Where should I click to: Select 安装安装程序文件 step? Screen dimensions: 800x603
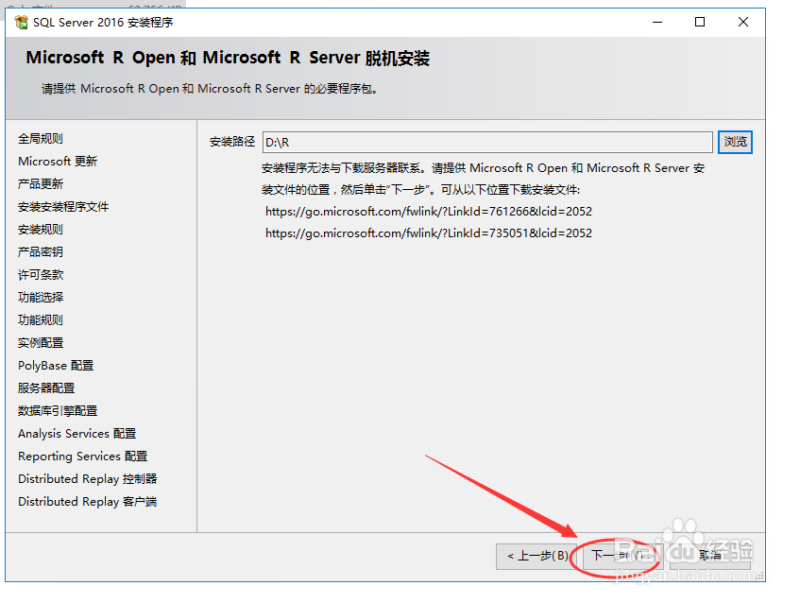[x=63, y=207]
